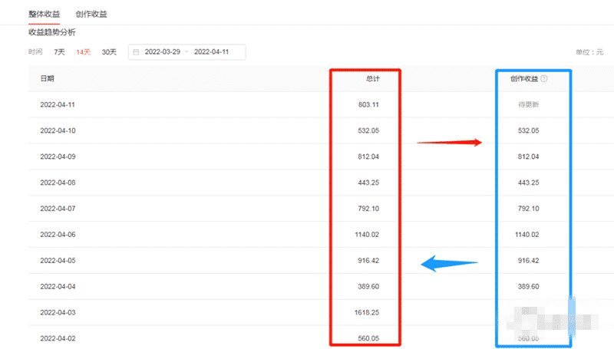Click the end date 2022-04-11

coord(212,51)
